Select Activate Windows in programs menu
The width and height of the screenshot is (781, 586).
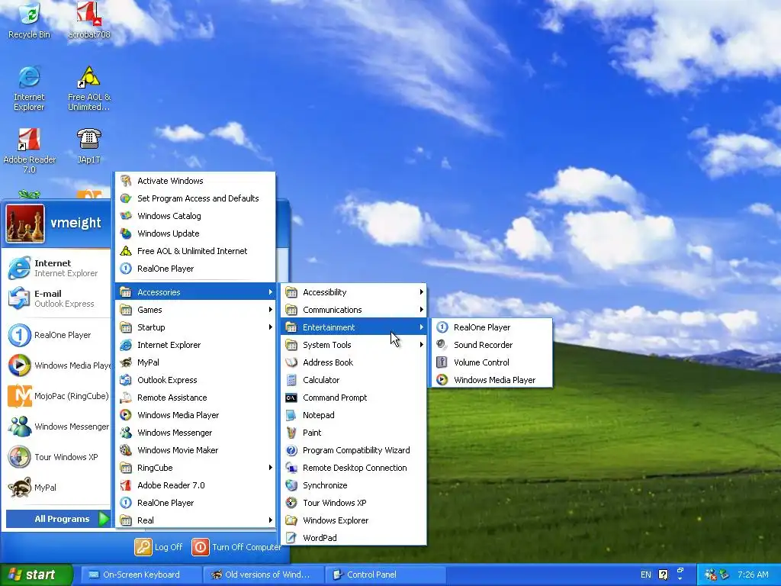point(195,181)
